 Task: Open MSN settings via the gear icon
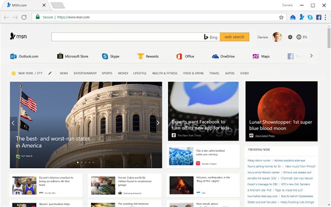click(290, 37)
